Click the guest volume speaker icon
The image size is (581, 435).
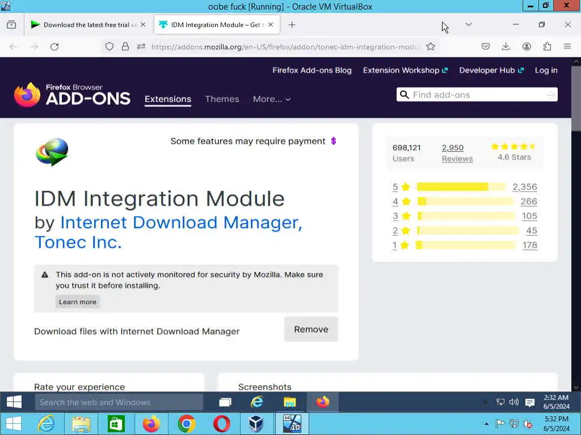point(514,402)
